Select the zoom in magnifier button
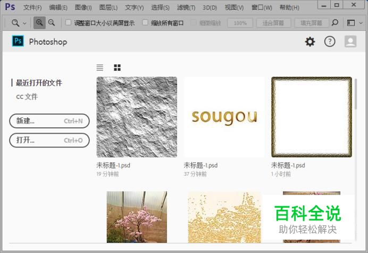This screenshot has height=253, width=368. (39, 23)
